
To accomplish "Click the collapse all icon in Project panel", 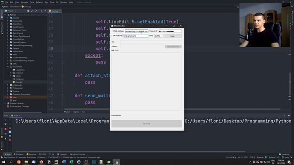I will point(36,11).
